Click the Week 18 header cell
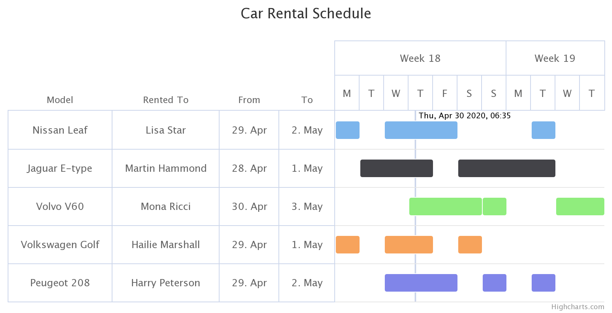 pos(420,58)
